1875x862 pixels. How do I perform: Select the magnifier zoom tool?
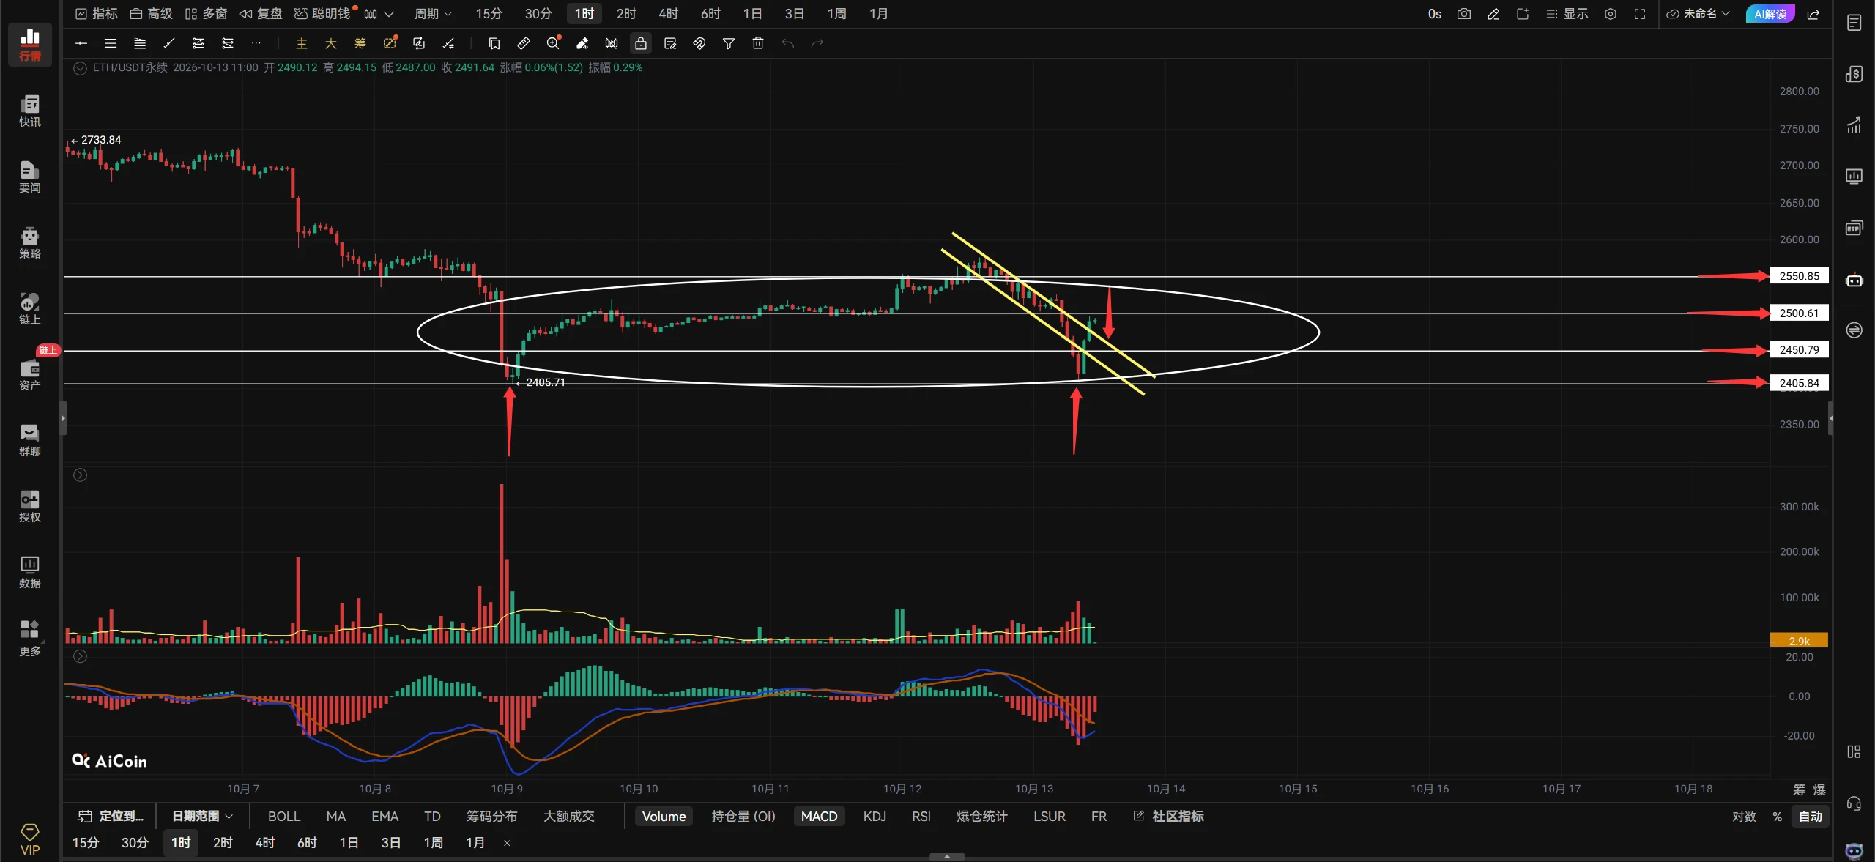[x=553, y=43]
